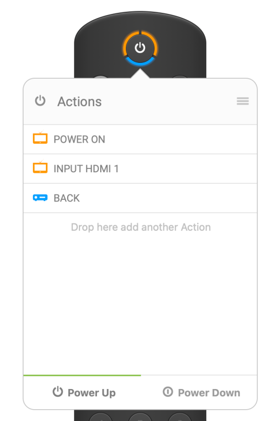Click the bottom-middle partially visible remote button

140,416
